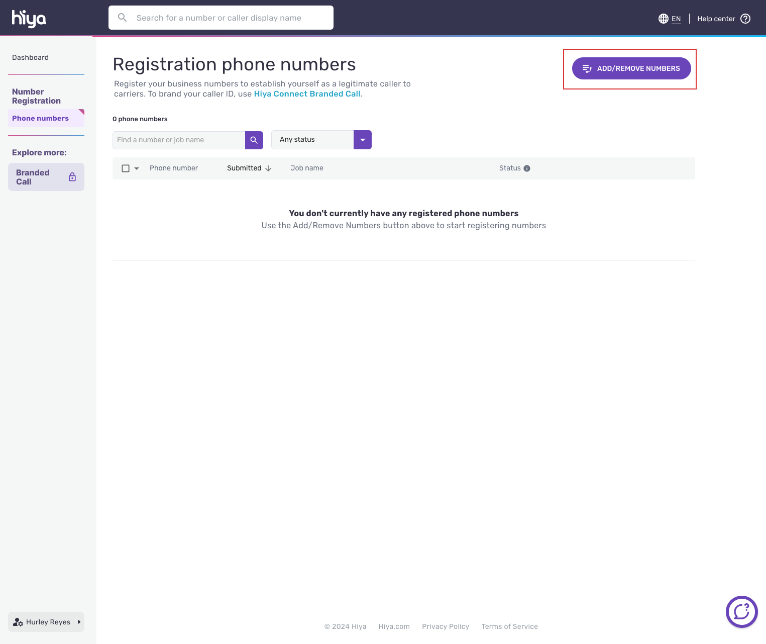Image resolution: width=766 pixels, height=644 pixels.
Task: Click the Find a number or job name field
Action: tap(179, 140)
